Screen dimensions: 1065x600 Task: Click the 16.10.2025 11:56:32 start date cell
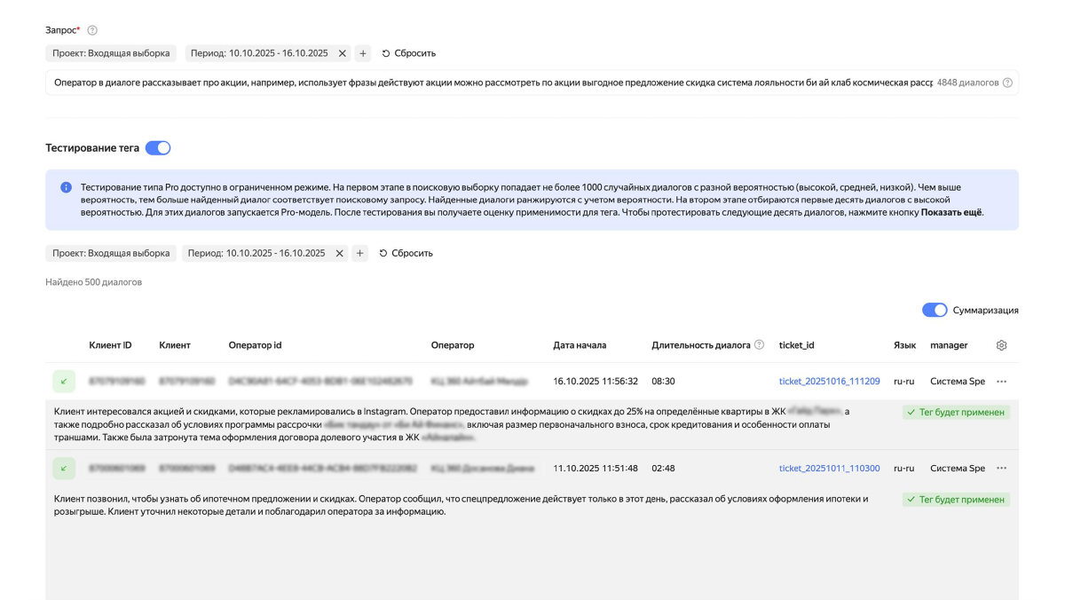(x=596, y=382)
